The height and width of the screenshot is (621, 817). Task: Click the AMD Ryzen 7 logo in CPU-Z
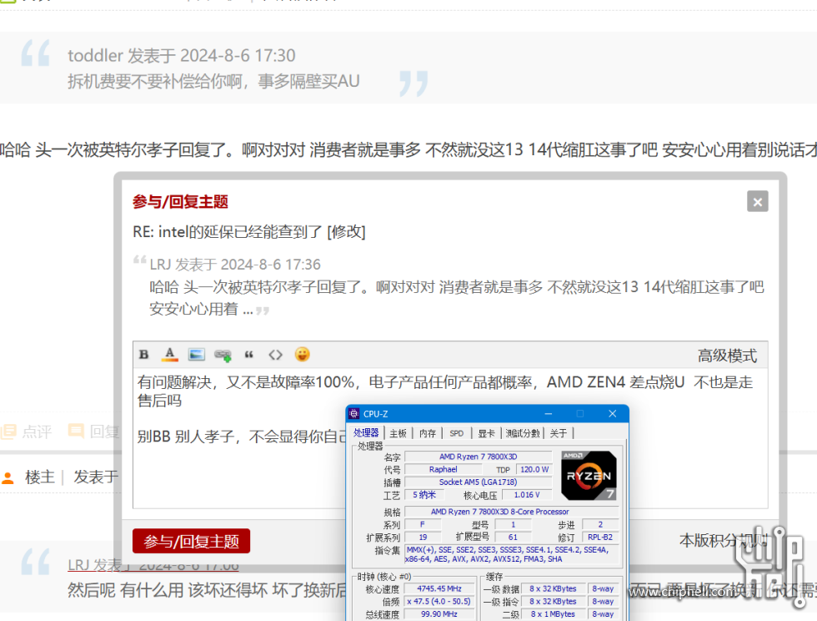pyautogui.click(x=589, y=476)
